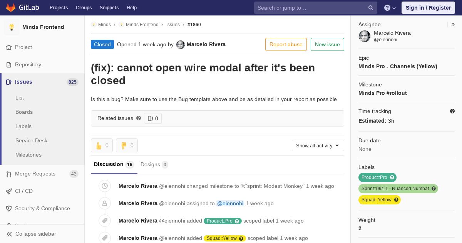
Task: Click Marcelo Rivera author name link
Action: point(206,44)
